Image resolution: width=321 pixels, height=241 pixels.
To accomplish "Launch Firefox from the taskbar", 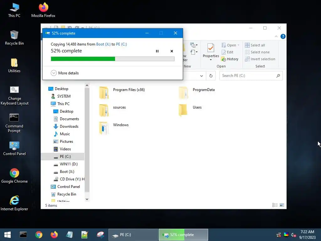I will pos(54,235).
